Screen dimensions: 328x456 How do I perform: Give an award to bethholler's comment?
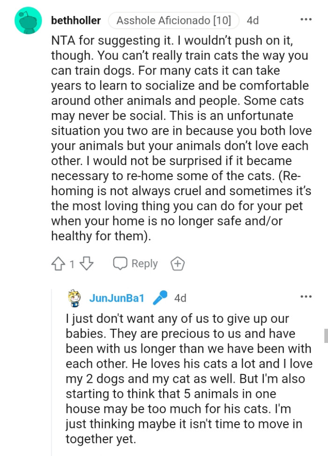[178, 264]
